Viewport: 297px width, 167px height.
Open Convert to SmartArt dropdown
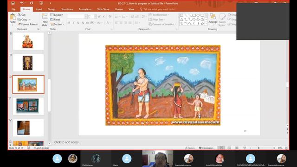pyautogui.click(x=162, y=24)
